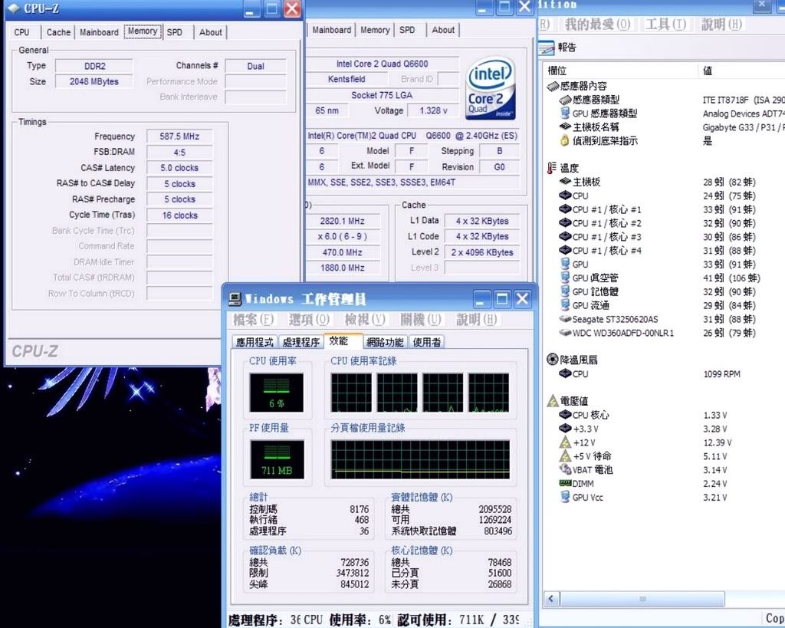Click the CPU 使用率 gauge showing 6 %
The height and width of the screenshot is (628, 785).
(276, 393)
